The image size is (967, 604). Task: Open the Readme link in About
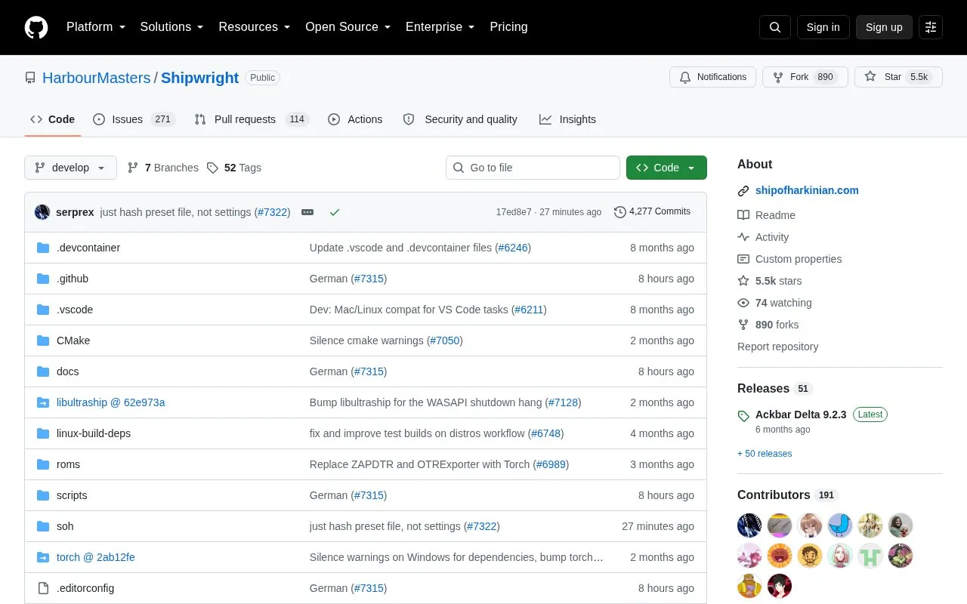[x=775, y=215]
